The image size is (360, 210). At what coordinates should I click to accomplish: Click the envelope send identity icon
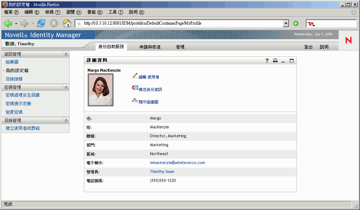point(135,88)
